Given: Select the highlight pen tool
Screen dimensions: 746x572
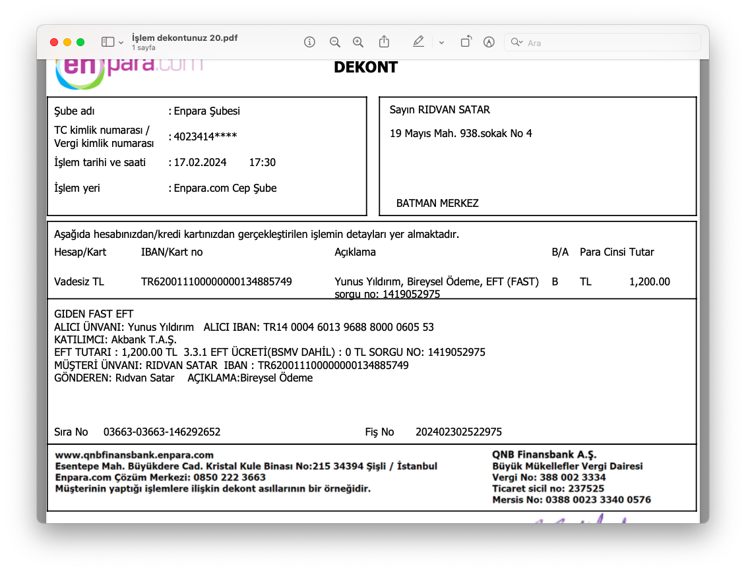Looking at the screenshot, I should click(418, 42).
